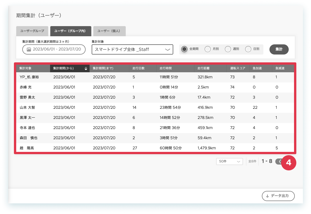Click the 0時間 14分 driving time cell
Image resolution: width=311 pixels, height=214 pixels.
[x=169, y=87]
